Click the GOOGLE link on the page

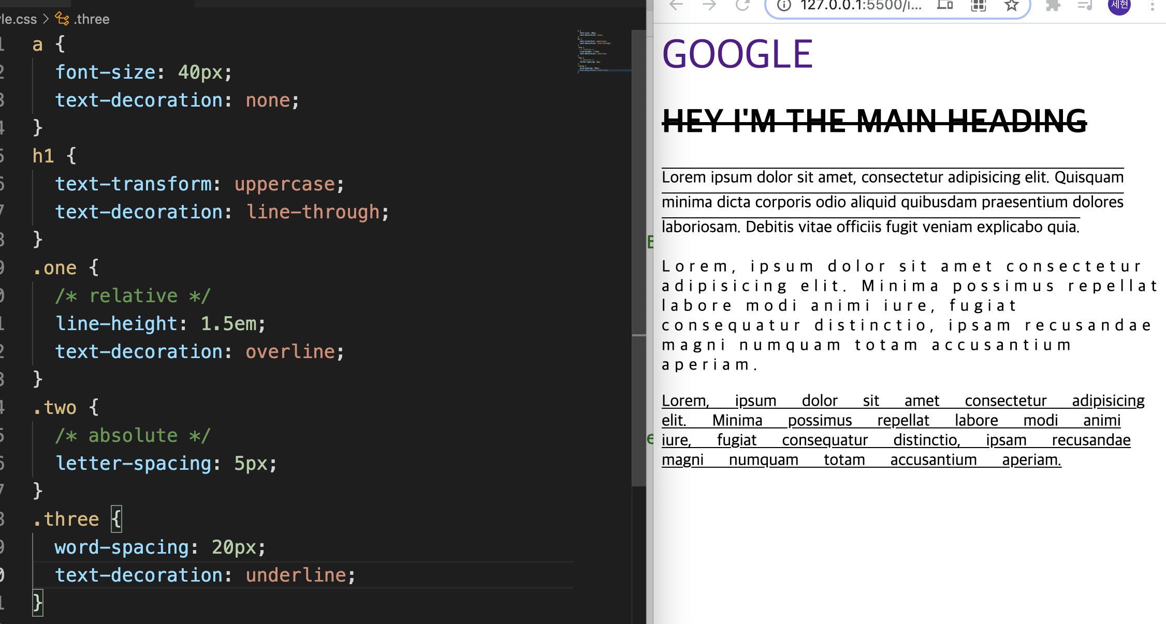coord(737,54)
